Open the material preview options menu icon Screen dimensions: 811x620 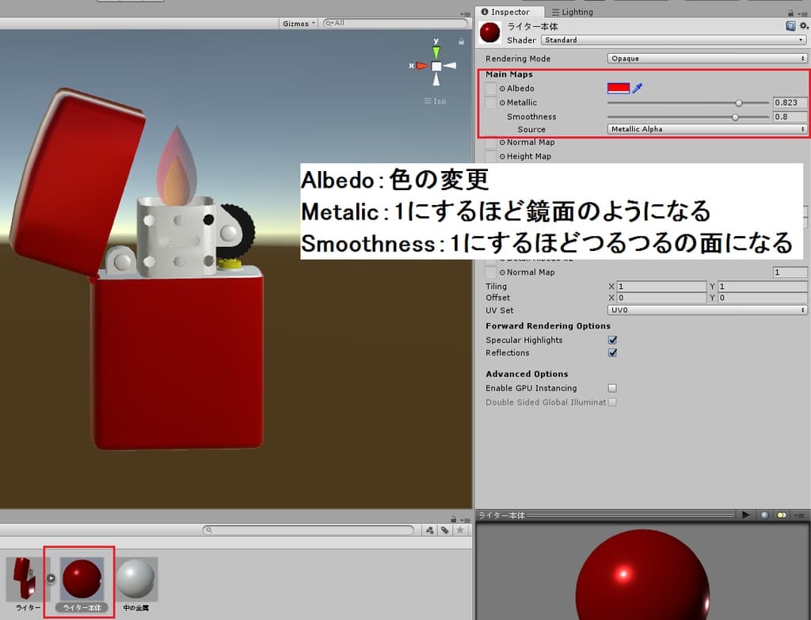[801, 515]
